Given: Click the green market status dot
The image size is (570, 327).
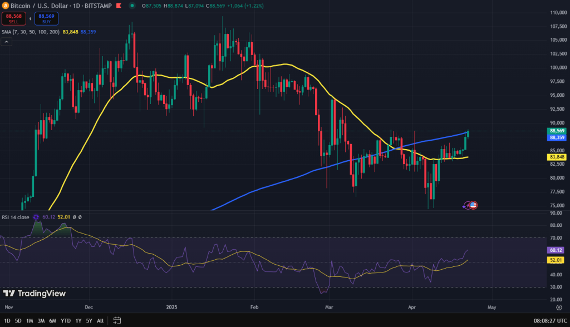Looking at the screenshot, I should pos(132,6).
